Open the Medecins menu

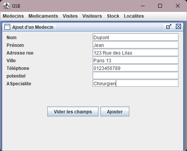tap(13, 16)
